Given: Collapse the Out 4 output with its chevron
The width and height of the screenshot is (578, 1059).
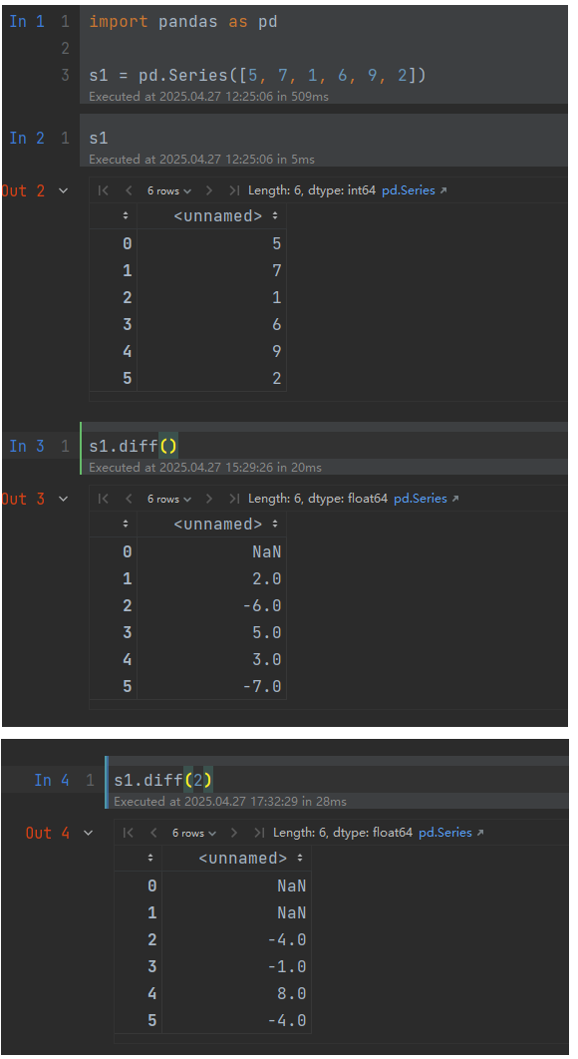Looking at the screenshot, I should tap(87, 833).
